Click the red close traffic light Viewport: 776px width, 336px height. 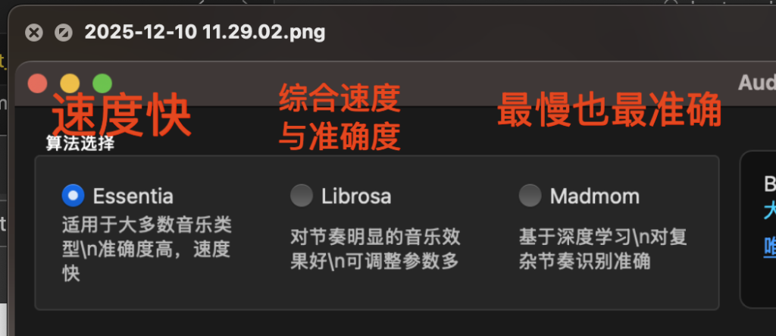(37, 83)
